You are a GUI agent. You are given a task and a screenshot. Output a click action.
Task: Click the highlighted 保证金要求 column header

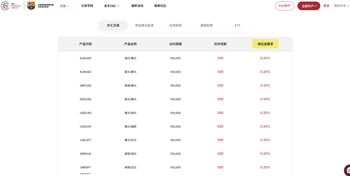pos(265,44)
